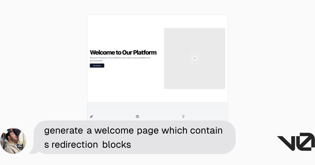Viewport: 315px width, 165px height.
Task: Click the Welcome to Our Platform heading
Action: tap(123, 52)
